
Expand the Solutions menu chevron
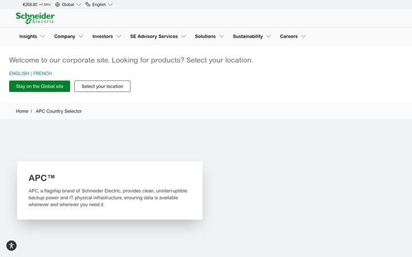tap(221, 37)
